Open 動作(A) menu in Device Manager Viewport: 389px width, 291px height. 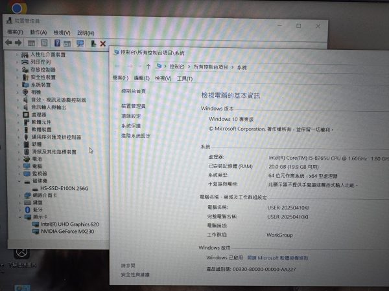[x=38, y=32]
